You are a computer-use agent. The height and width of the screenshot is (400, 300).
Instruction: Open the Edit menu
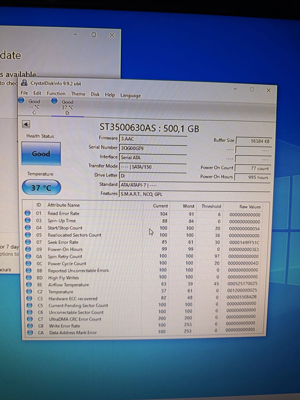[37, 93]
